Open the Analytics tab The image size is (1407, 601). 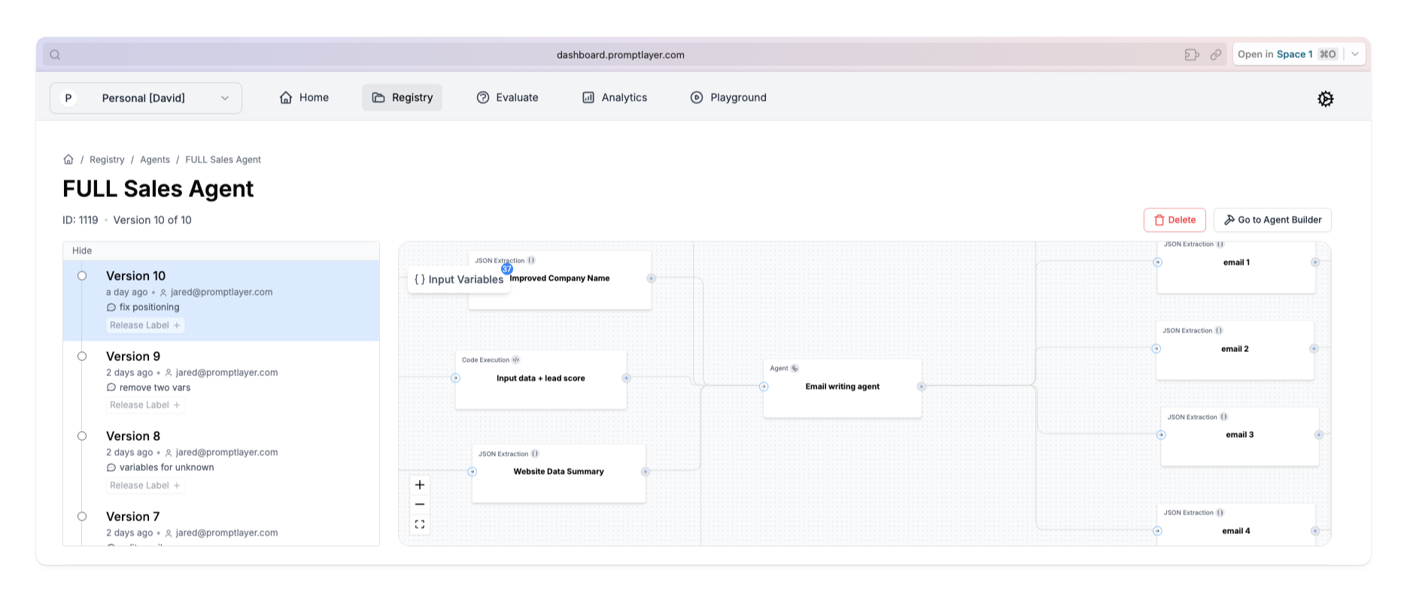click(614, 98)
